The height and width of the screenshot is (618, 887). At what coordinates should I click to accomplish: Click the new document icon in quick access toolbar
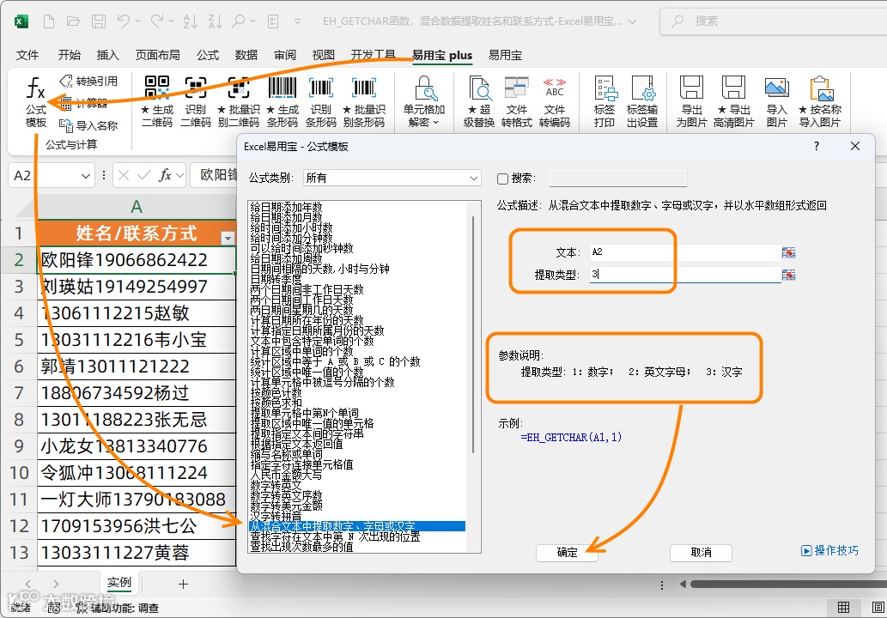pyautogui.click(x=49, y=21)
